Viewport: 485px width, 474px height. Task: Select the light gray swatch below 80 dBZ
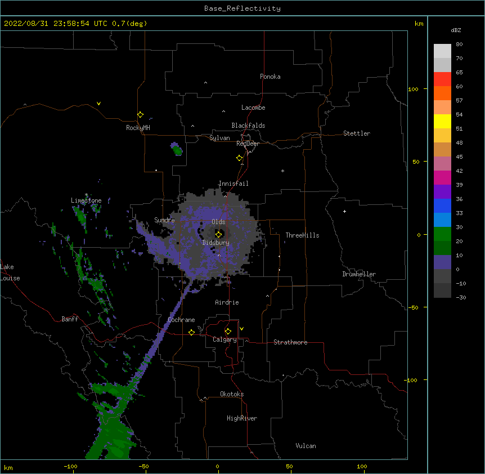point(442,51)
